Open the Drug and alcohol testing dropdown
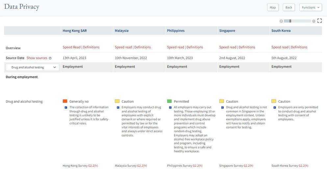The height and width of the screenshot is (170, 327). 33,67
